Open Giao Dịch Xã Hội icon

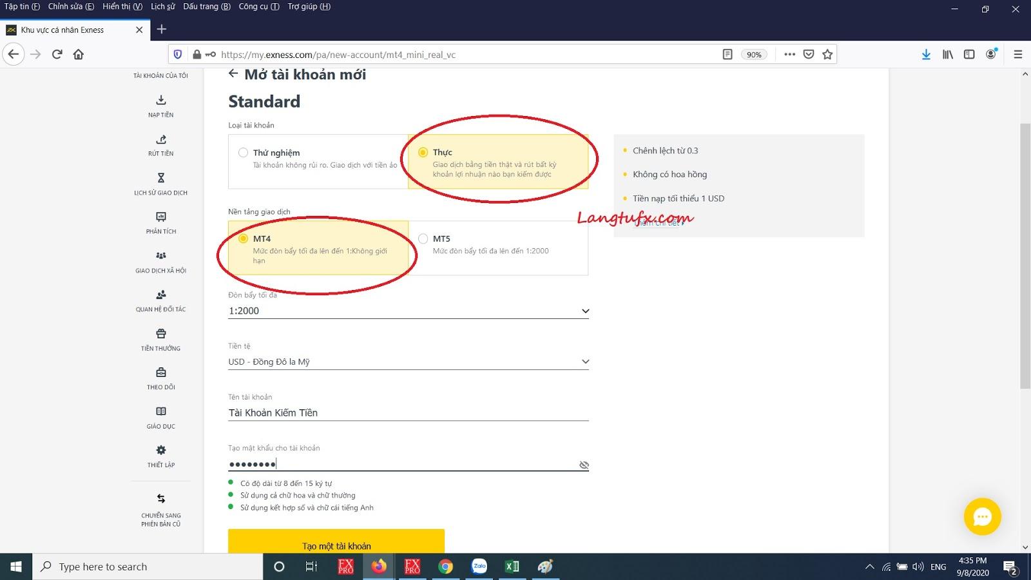pyautogui.click(x=161, y=256)
